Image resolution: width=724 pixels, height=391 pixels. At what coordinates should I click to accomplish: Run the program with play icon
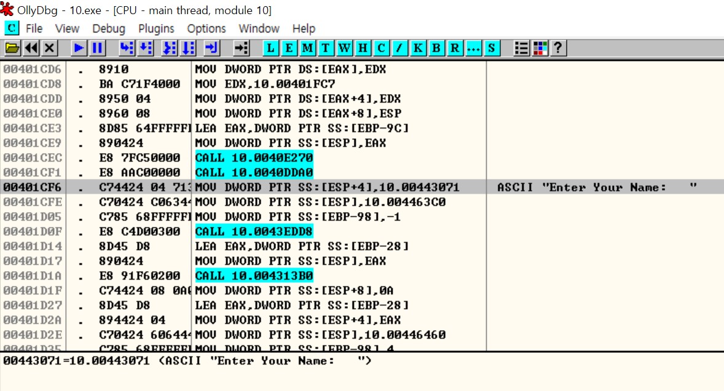pyautogui.click(x=79, y=48)
